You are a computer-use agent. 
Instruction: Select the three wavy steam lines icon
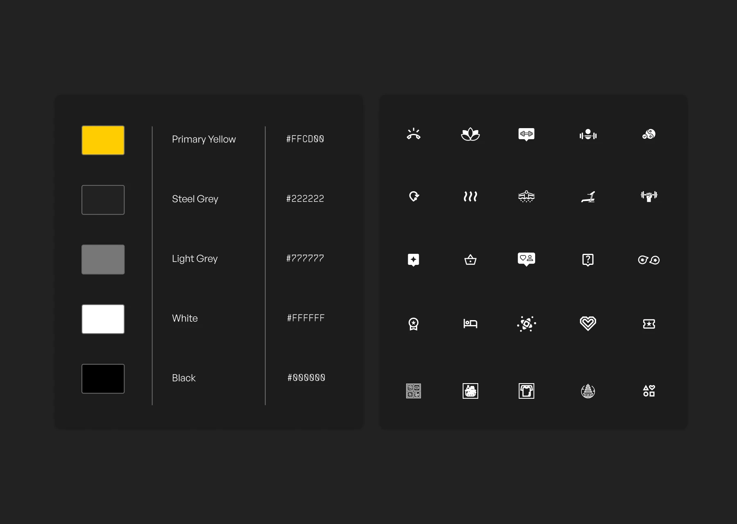(470, 196)
